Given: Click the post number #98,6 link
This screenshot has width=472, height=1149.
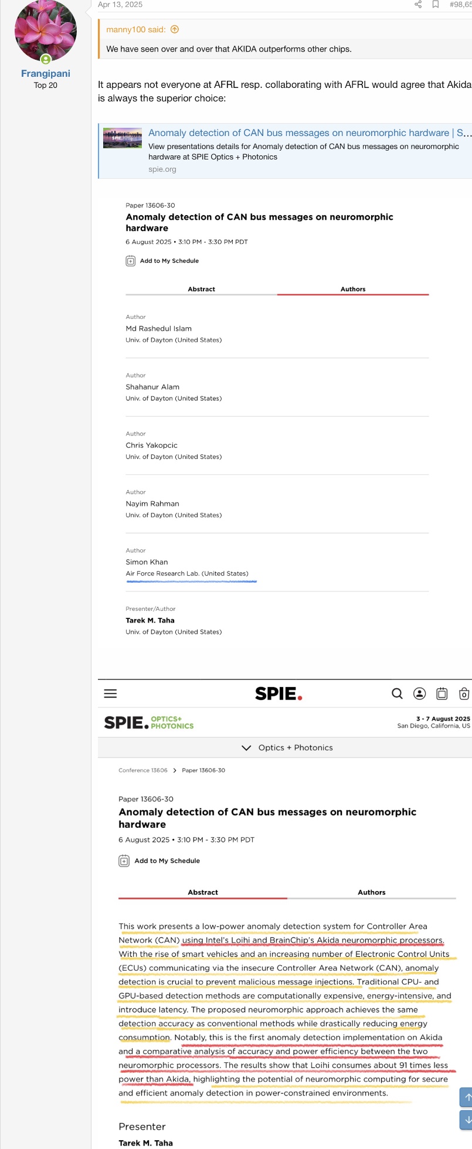Looking at the screenshot, I should [460, 5].
